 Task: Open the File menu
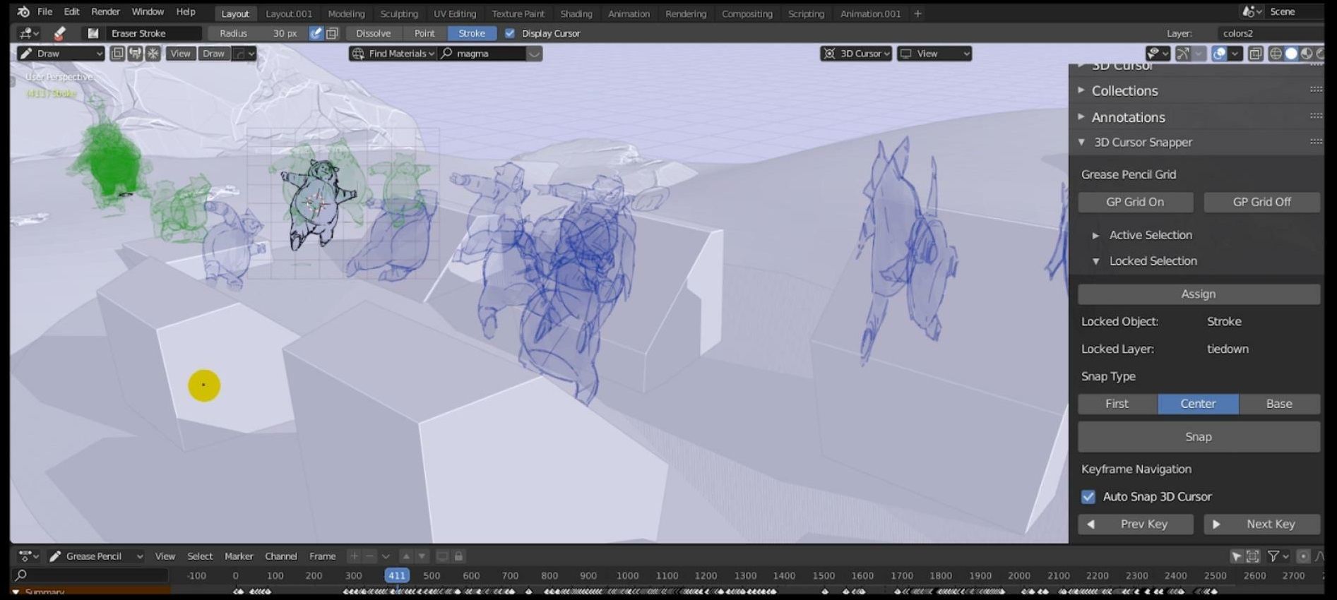pos(44,12)
